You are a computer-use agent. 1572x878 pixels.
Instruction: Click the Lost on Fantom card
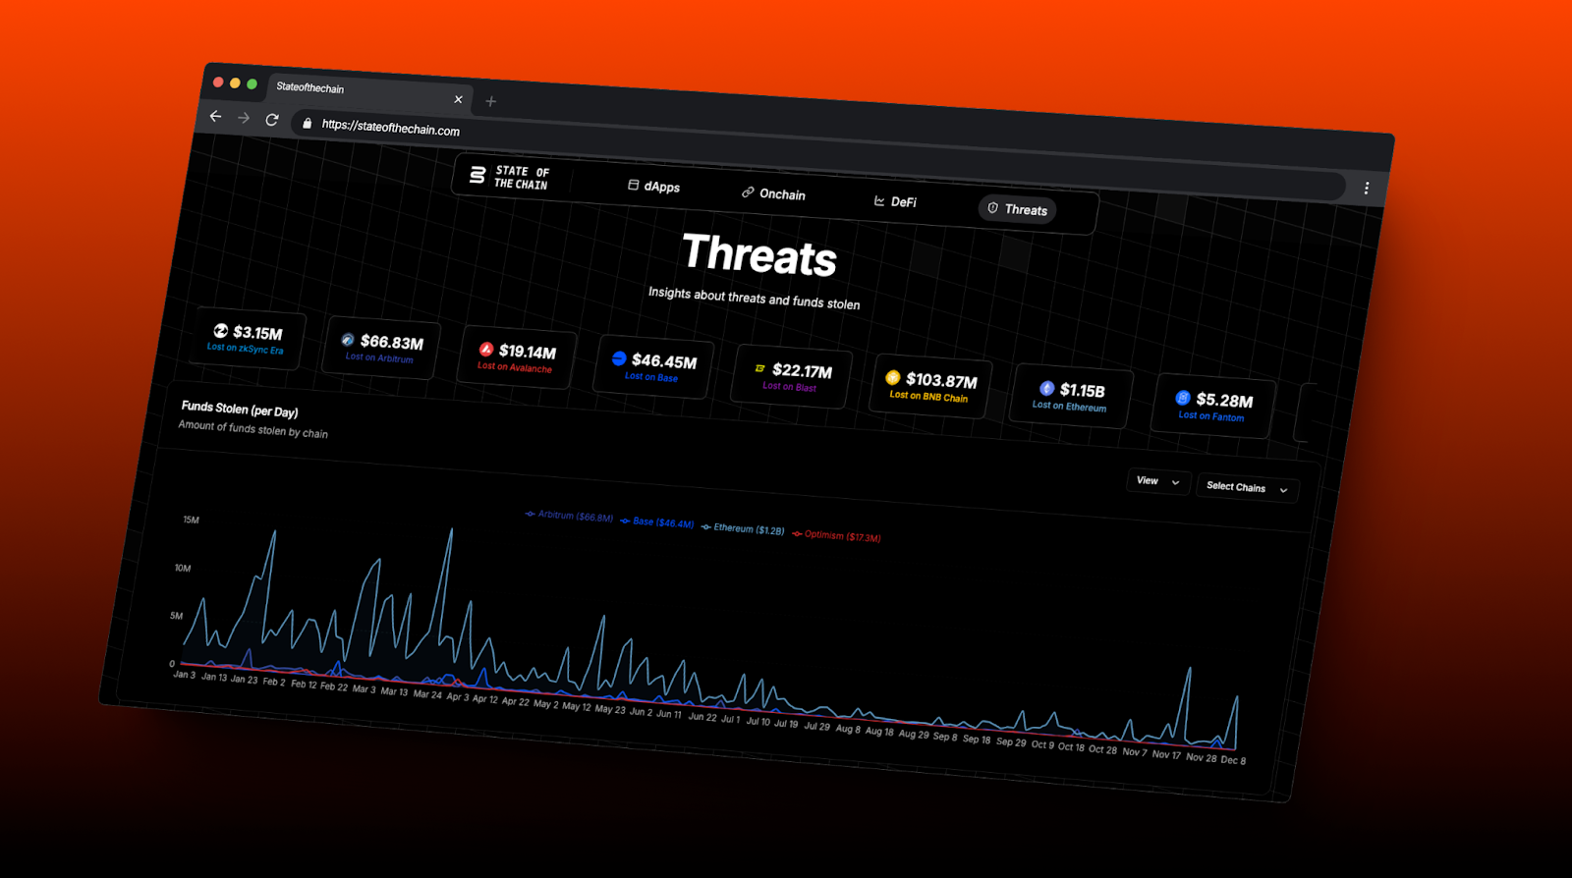click(1212, 407)
